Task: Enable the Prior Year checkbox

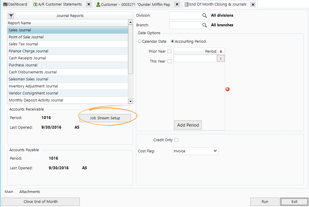Action: pos(169,51)
